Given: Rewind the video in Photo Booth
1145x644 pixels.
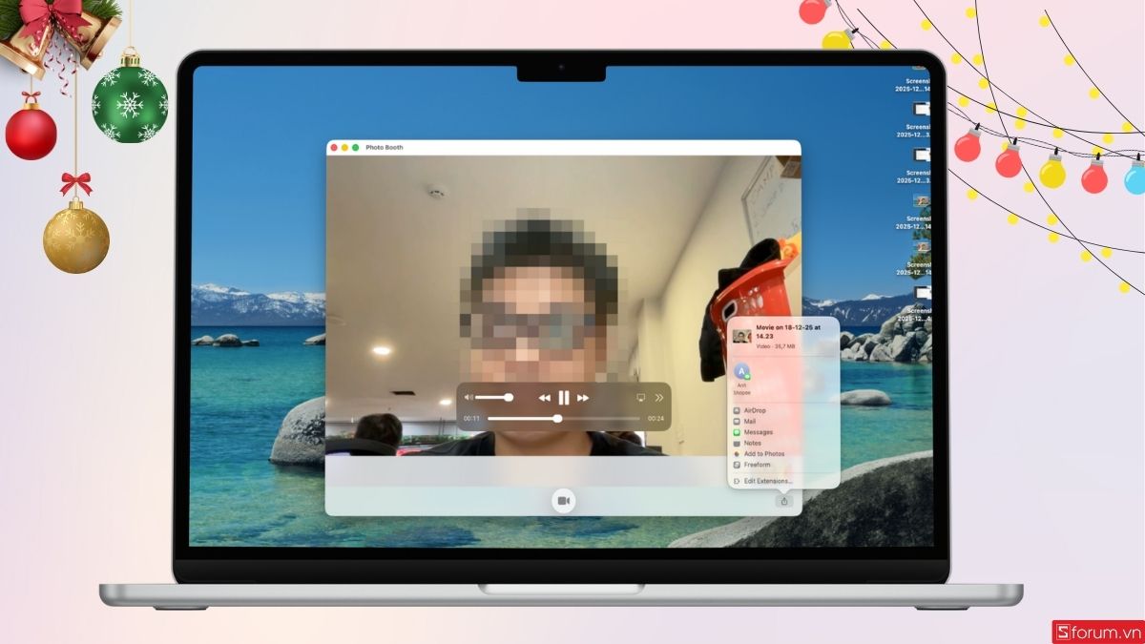Looking at the screenshot, I should click(546, 397).
